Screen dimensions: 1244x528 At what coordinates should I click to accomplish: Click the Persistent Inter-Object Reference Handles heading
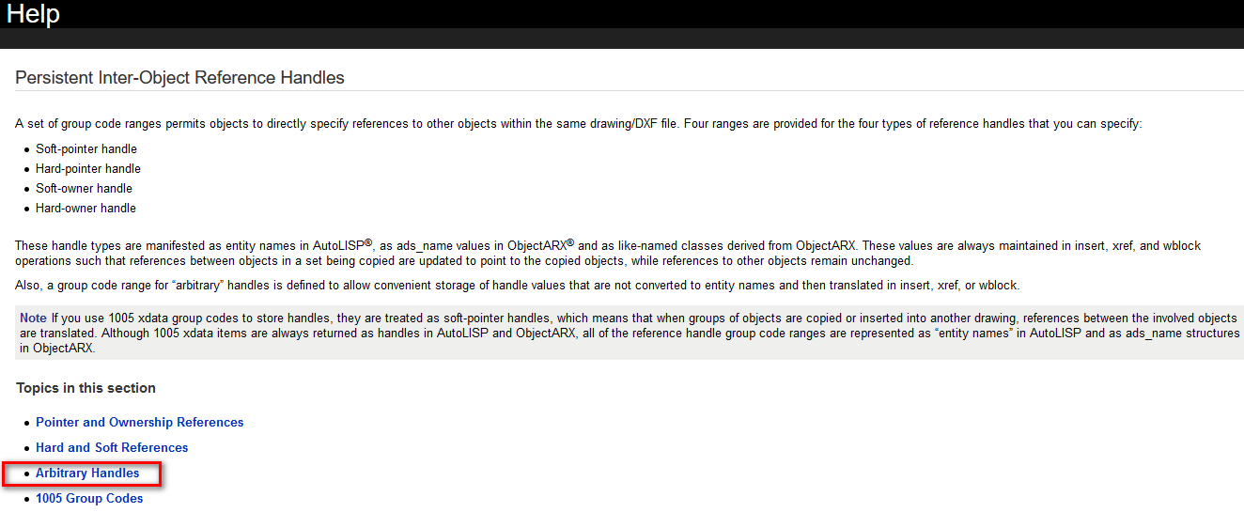tap(179, 78)
